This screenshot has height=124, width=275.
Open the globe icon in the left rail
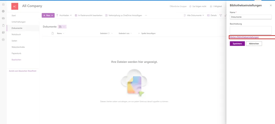[x=3, y=11]
